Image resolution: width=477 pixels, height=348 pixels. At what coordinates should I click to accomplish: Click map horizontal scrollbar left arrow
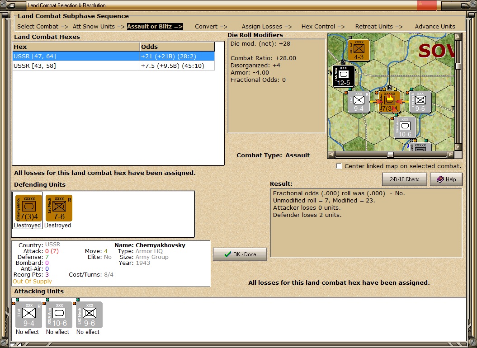(331, 155)
